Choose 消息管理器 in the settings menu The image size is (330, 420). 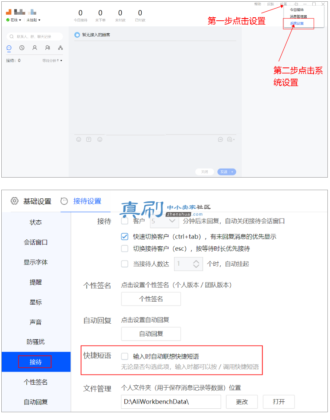click(x=298, y=16)
